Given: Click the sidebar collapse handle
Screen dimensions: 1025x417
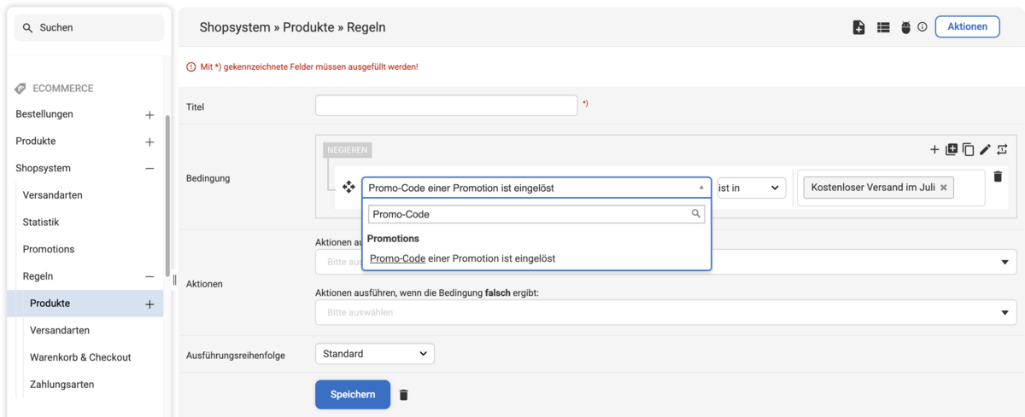Looking at the screenshot, I should (x=174, y=280).
